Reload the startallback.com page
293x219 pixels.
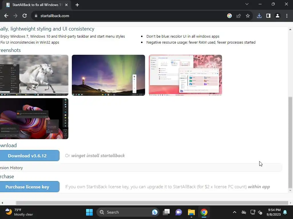click(25, 16)
